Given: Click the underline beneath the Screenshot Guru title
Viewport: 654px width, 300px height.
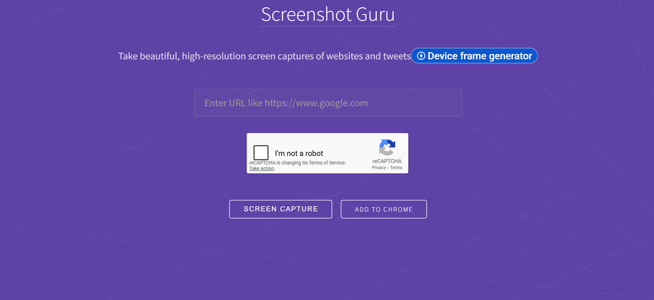Looking at the screenshot, I should tap(328, 26).
